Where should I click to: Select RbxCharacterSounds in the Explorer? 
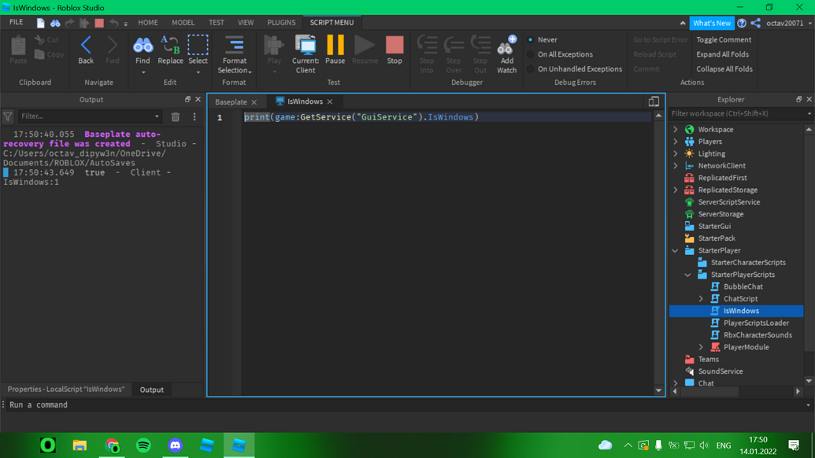758,335
